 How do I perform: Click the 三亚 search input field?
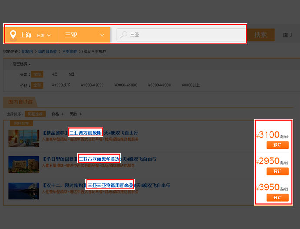183,35
